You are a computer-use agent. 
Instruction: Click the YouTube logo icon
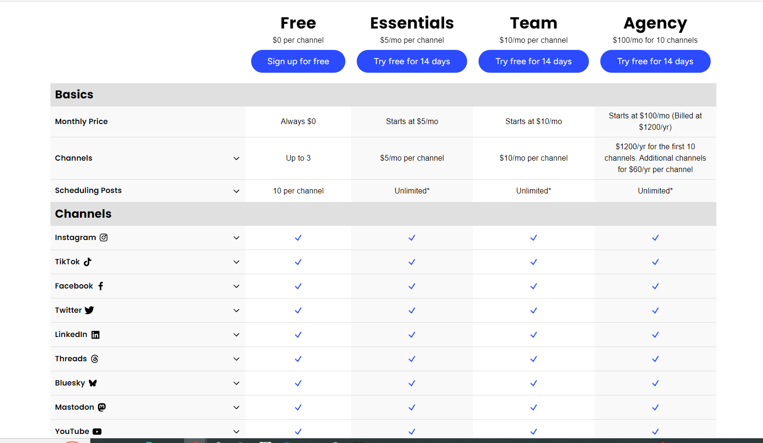(x=97, y=432)
